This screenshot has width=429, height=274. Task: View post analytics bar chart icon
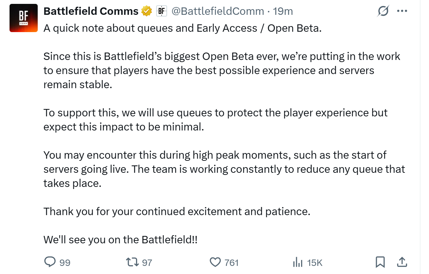tap(298, 262)
